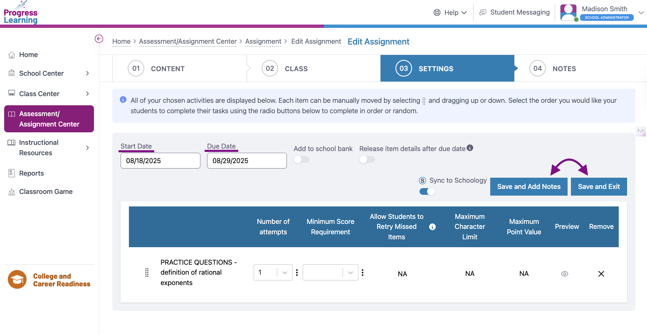Screen dimensions: 647x335
Task: Toggle Release item details after due date
Action: click(367, 159)
